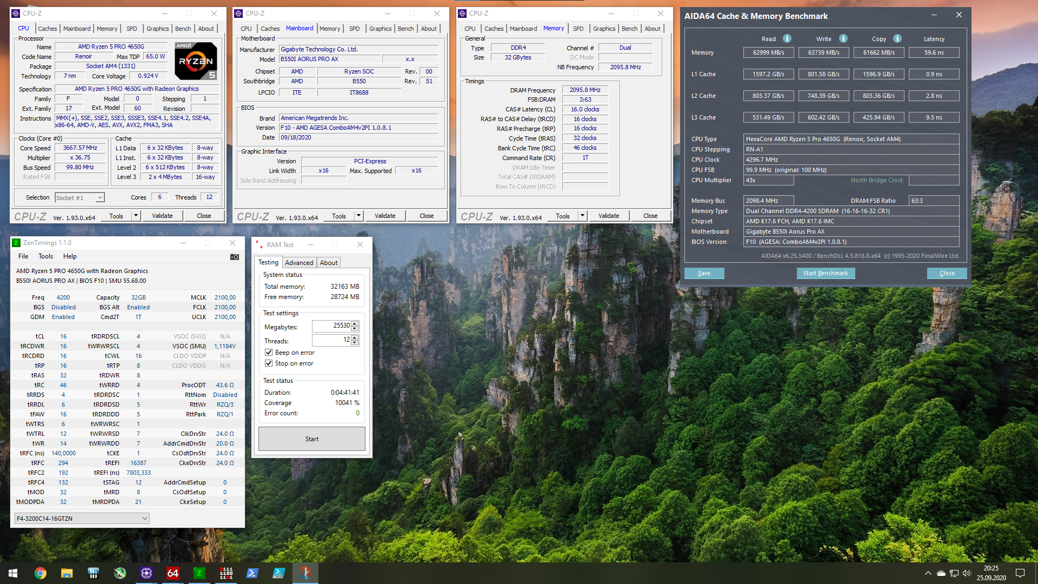Expand Tools dropdown arrow in CPU tab window
Image resolution: width=1038 pixels, height=584 pixels.
tap(136, 216)
